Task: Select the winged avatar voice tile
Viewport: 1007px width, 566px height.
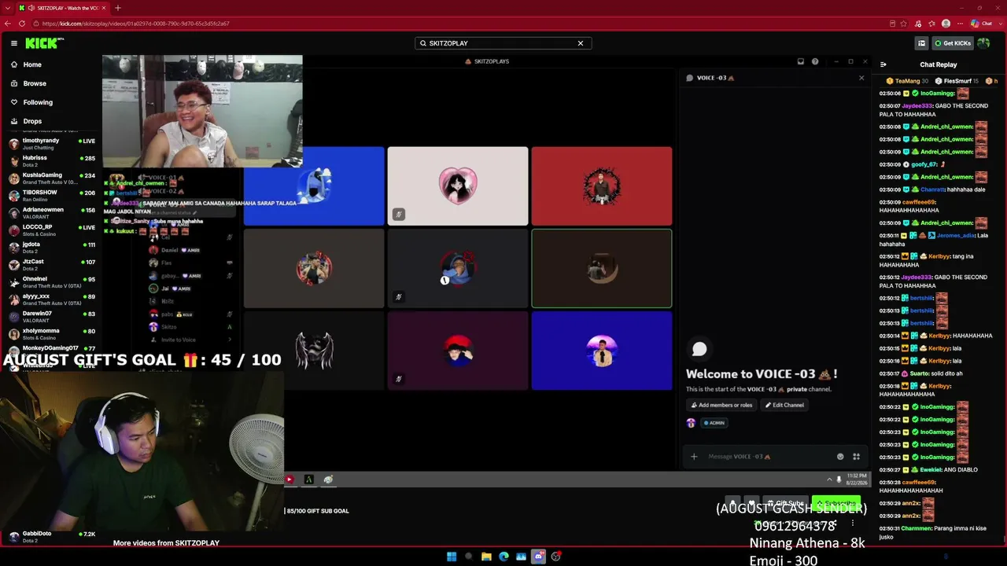Action: point(314,351)
